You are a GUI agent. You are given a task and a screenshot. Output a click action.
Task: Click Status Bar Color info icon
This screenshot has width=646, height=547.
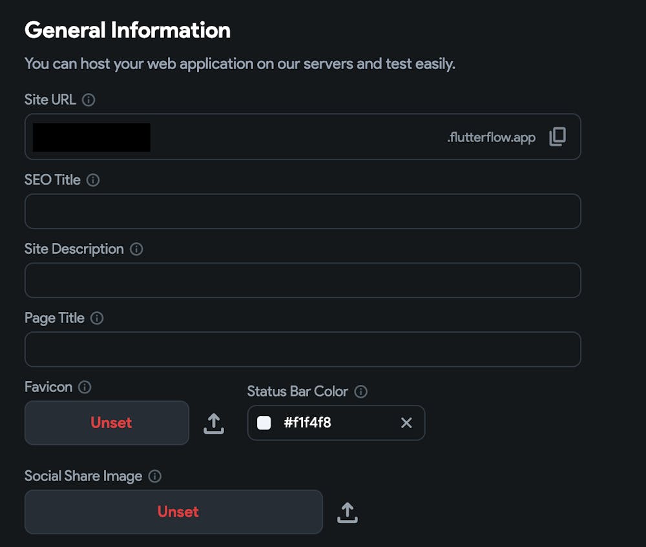361,392
